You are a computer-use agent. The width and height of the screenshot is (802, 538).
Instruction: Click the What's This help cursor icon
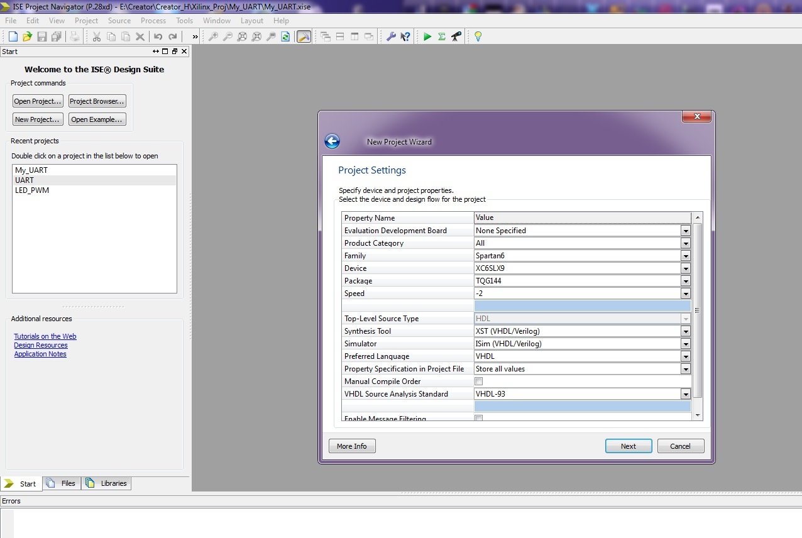tap(405, 37)
